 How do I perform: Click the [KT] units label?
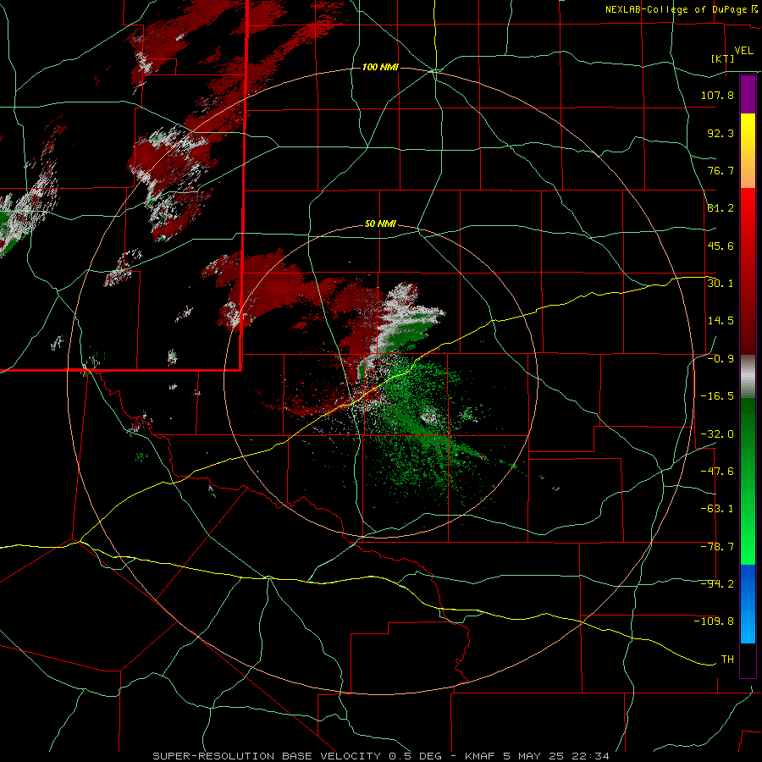pos(723,58)
